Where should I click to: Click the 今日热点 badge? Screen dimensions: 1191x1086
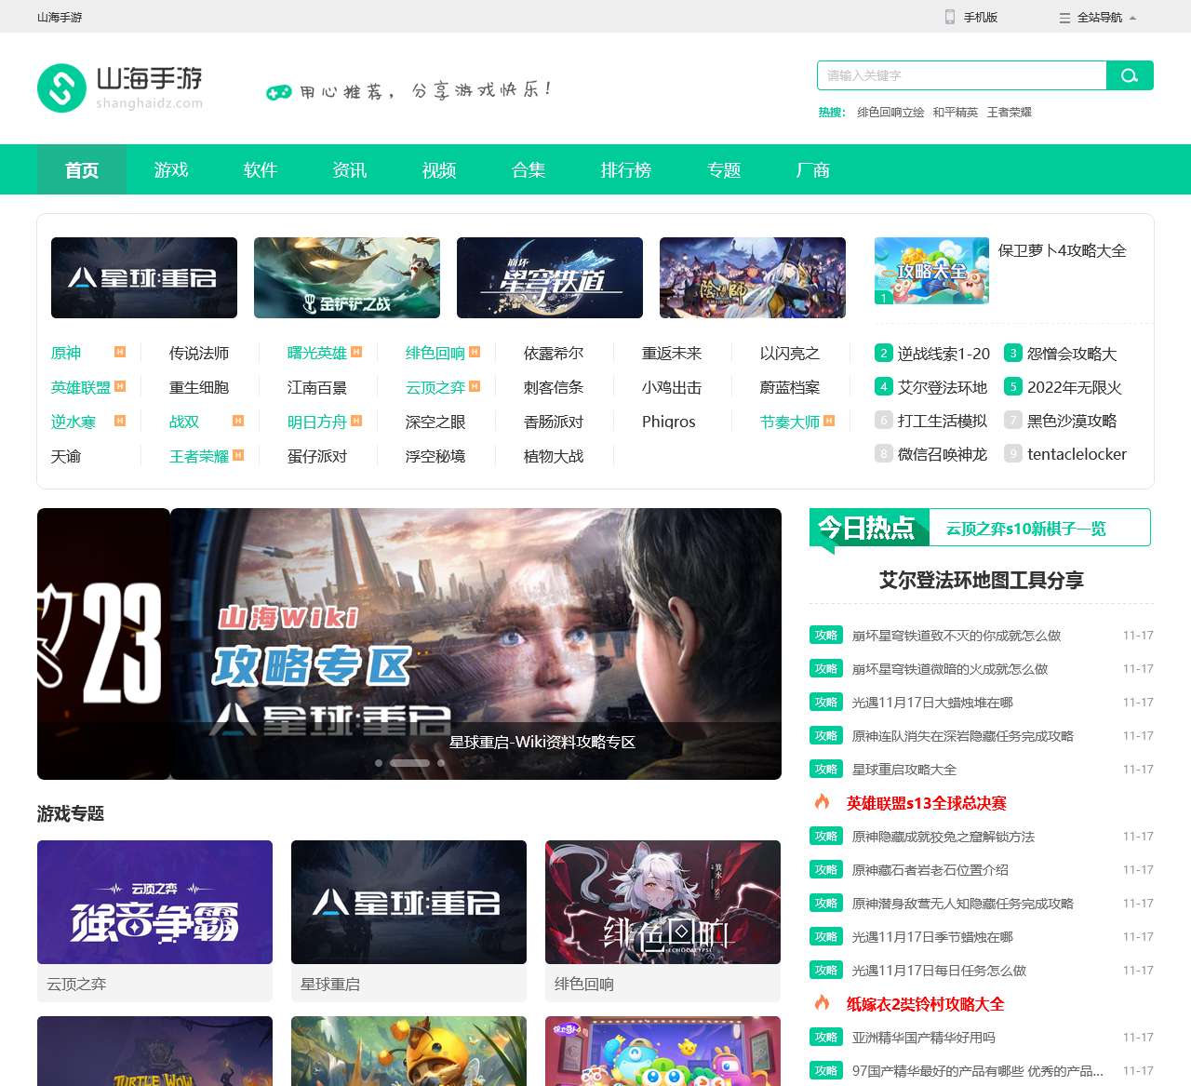pos(867,528)
